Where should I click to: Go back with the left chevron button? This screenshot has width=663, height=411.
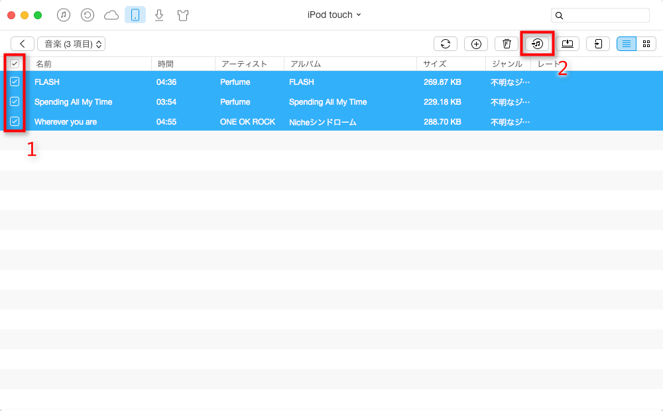23,44
